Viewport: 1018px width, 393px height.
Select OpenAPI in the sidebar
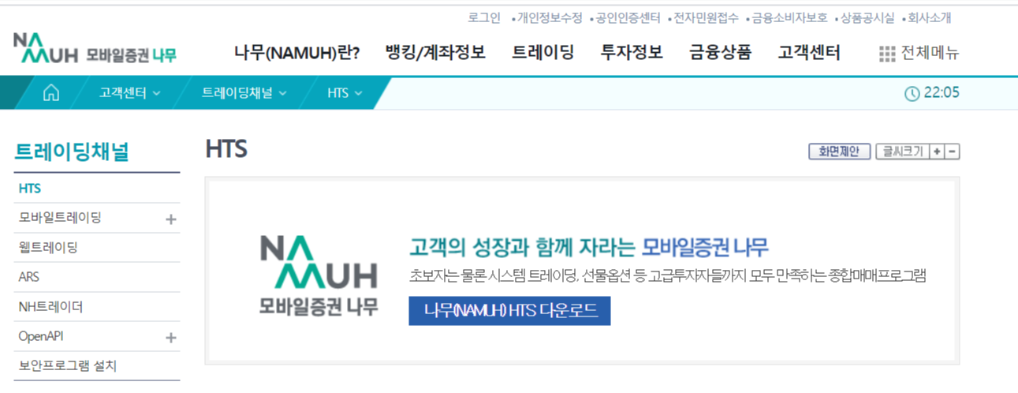[x=41, y=336]
